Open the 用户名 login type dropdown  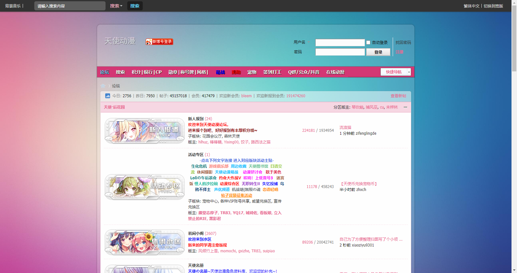(x=301, y=42)
